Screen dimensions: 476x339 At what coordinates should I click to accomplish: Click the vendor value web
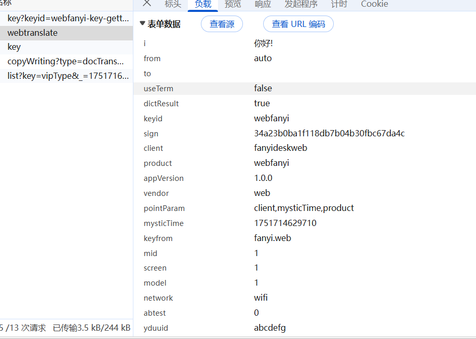(262, 193)
